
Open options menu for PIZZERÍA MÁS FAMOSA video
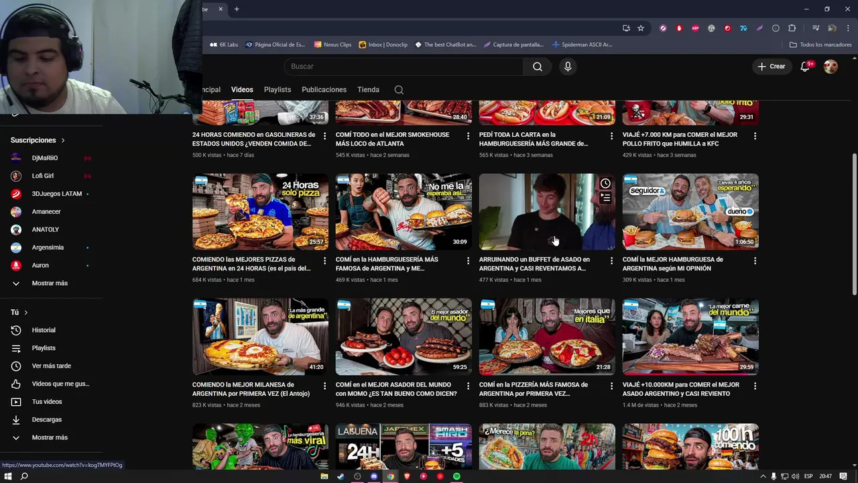611,386
